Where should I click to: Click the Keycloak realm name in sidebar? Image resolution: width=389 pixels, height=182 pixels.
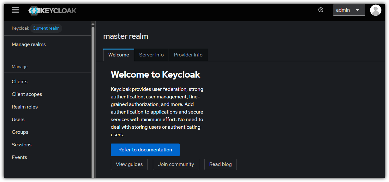tap(20, 28)
